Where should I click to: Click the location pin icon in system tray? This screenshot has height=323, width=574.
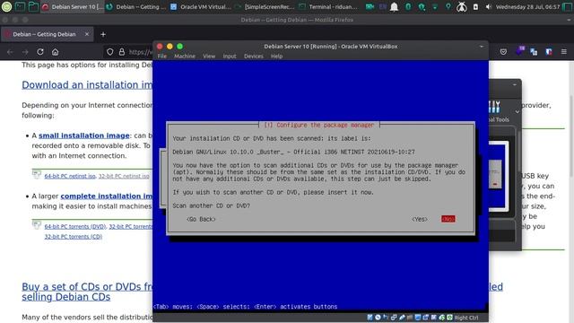448,6
